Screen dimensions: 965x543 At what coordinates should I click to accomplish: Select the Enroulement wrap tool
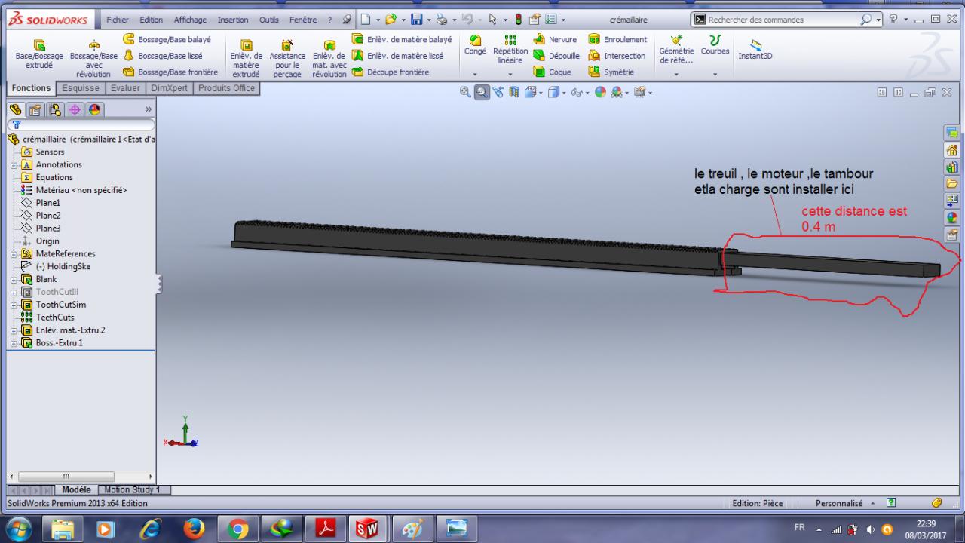click(617, 39)
